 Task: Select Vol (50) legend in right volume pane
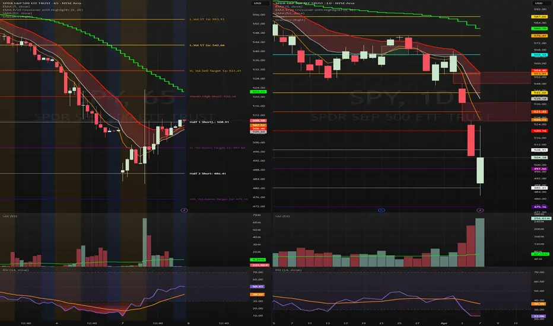tap(282, 216)
